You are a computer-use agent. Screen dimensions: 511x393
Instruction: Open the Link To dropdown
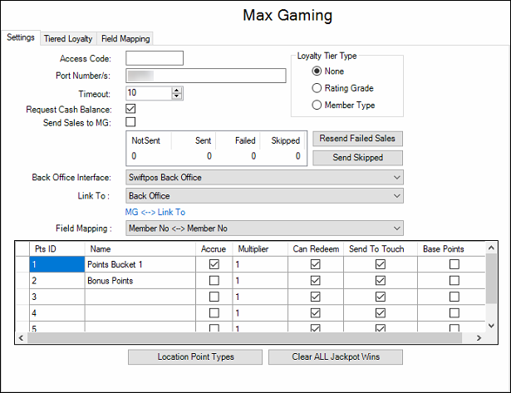(x=264, y=196)
